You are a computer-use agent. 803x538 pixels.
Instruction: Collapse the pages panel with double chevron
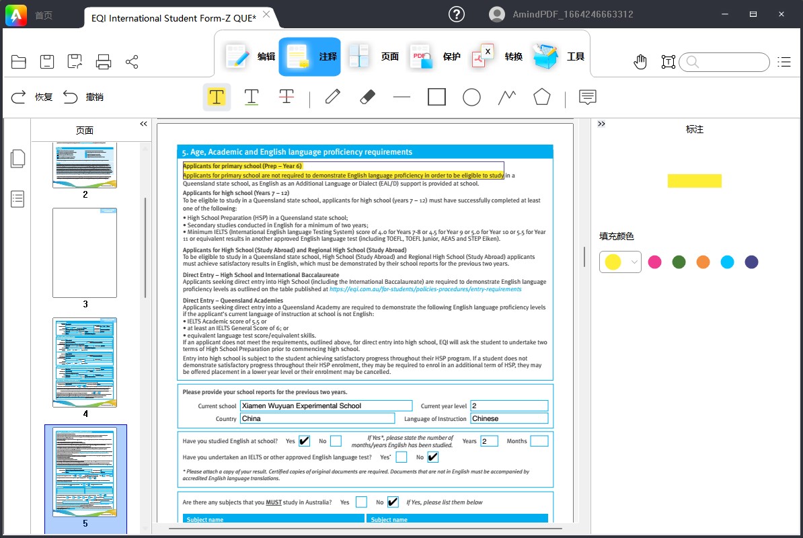pyautogui.click(x=143, y=124)
